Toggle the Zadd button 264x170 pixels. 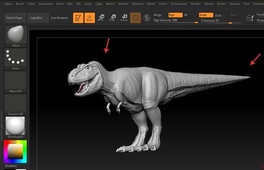(x=206, y=15)
